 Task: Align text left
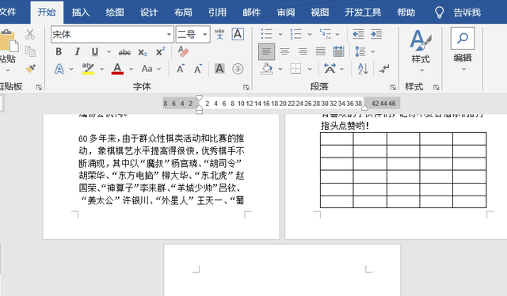click(267, 51)
